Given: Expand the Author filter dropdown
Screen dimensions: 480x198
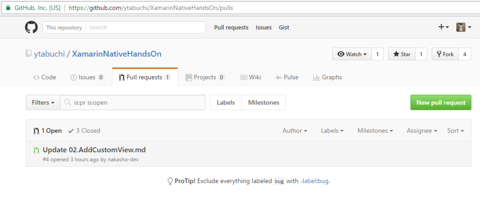Looking at the screenshot, I should (295, 131).
